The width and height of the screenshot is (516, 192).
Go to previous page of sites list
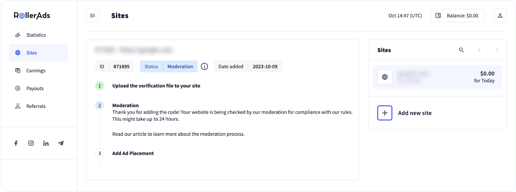click(x=479, y=50)
